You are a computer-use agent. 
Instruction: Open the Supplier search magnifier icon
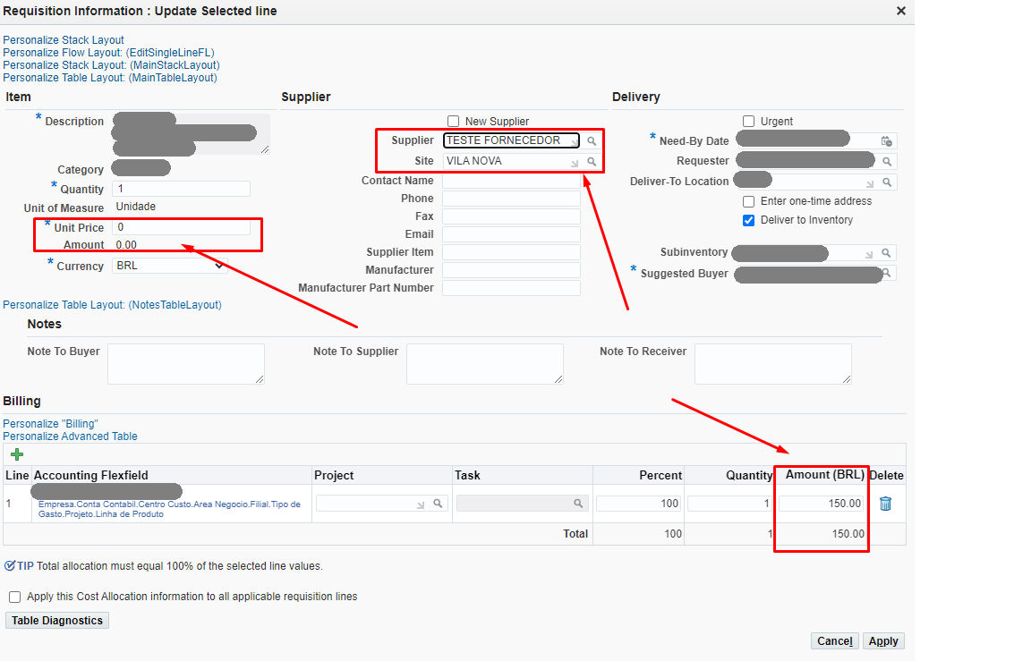tap(592, 140)
